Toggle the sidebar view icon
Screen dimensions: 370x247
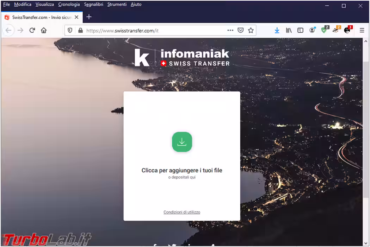(x=300, y=30)
